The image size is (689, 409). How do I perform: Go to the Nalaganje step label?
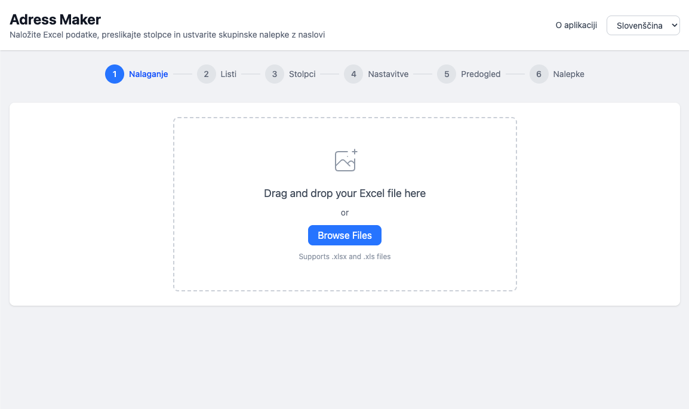coord(148,74)
